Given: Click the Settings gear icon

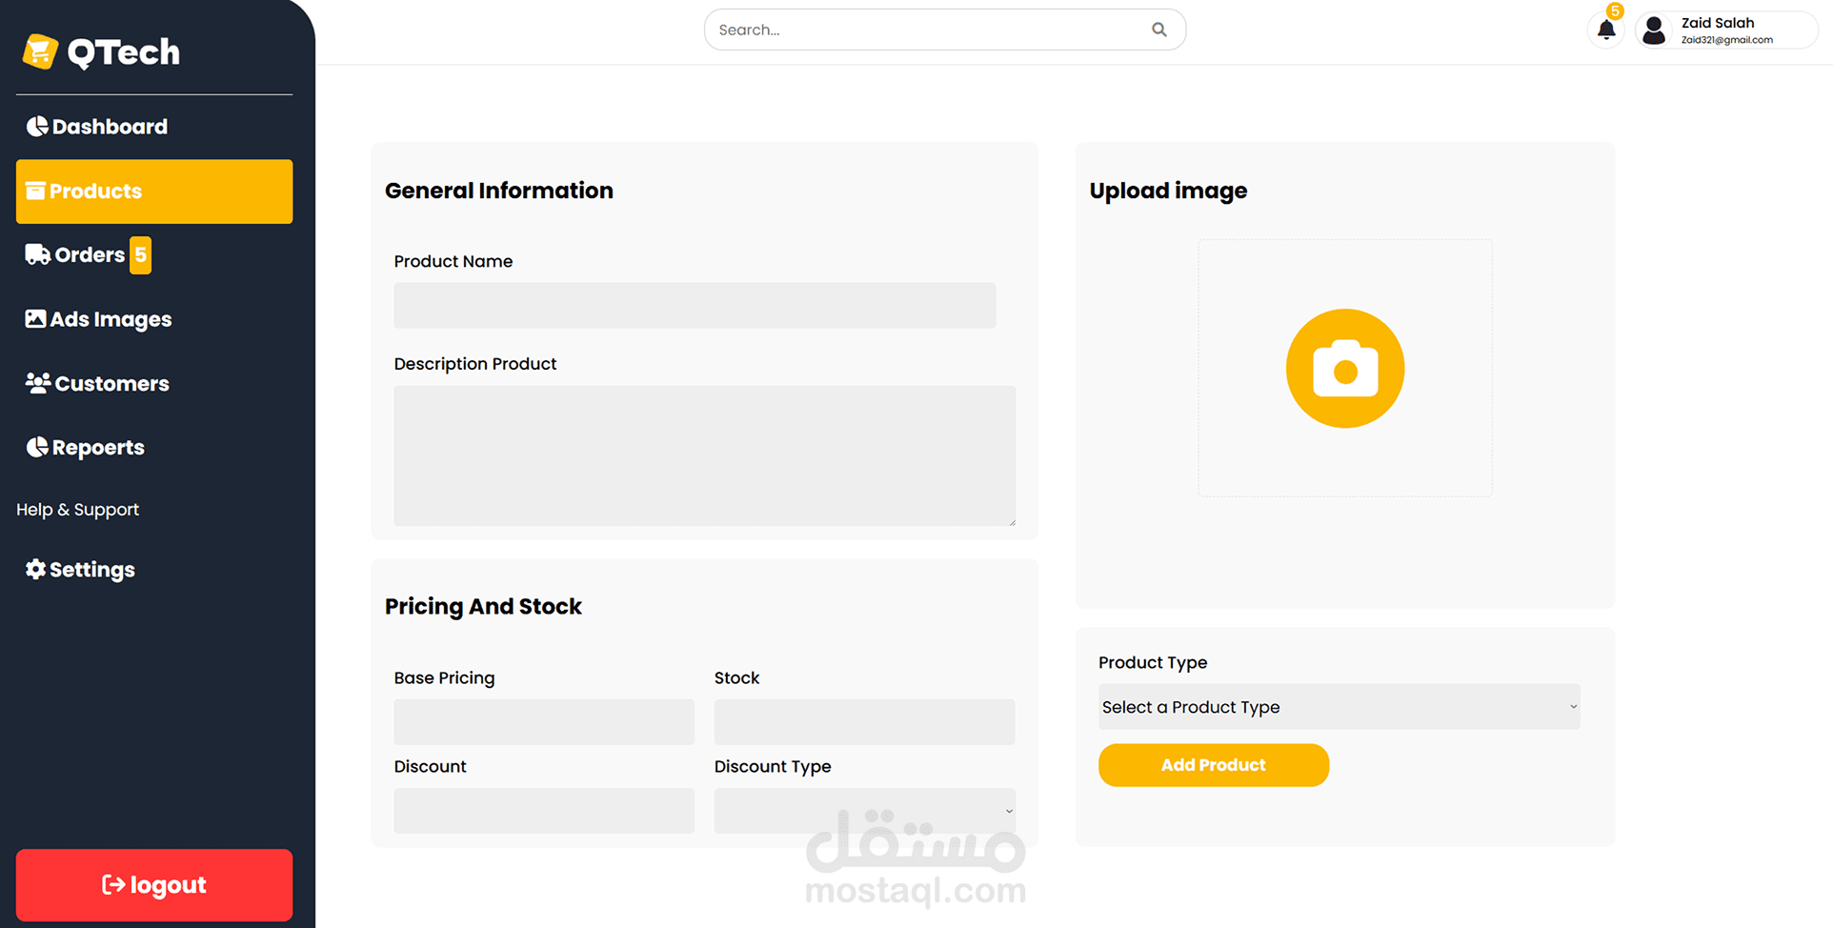Looking at the screenshot, I should (35, 569).
